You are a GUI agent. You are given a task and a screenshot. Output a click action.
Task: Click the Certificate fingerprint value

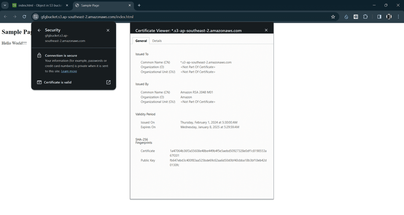pos(218,153)
